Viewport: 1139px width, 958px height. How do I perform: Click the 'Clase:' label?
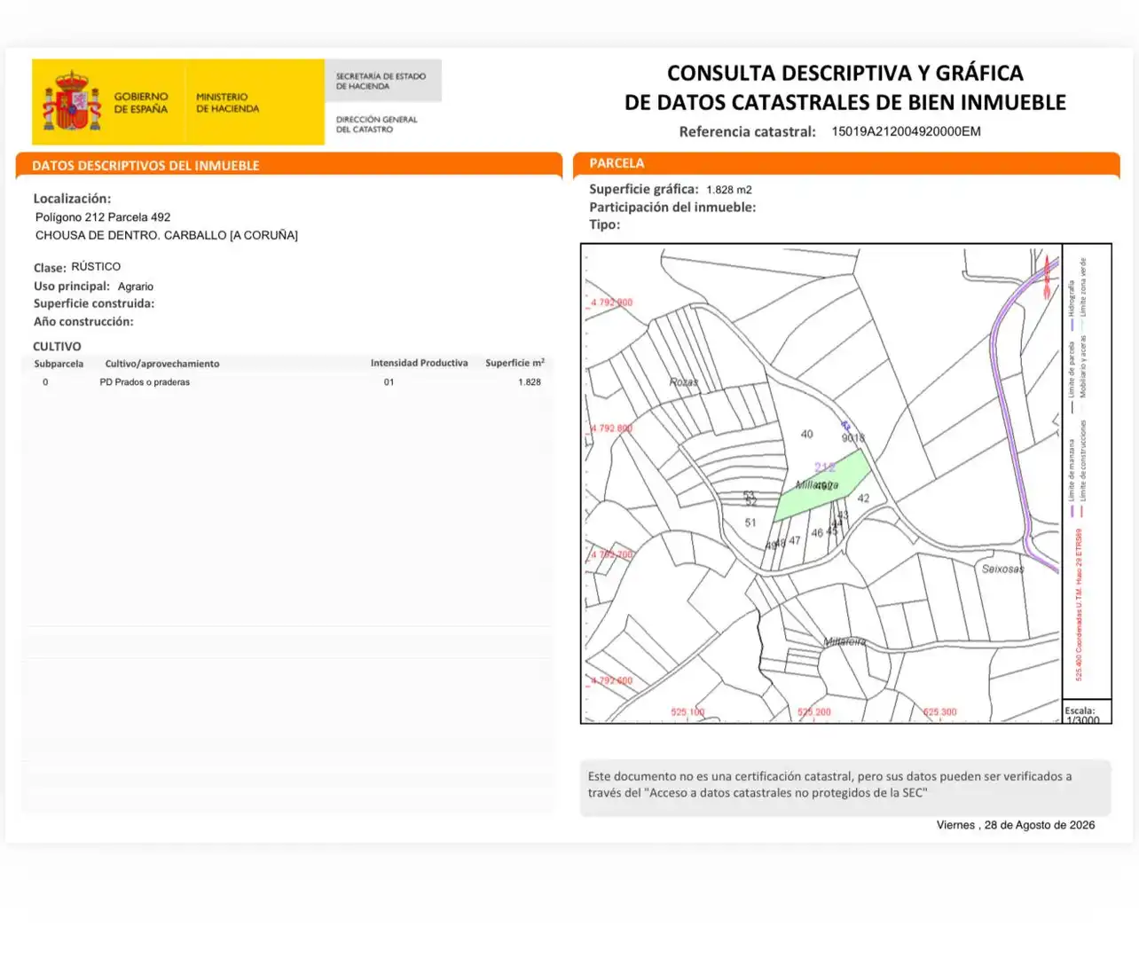pos(50,267)
